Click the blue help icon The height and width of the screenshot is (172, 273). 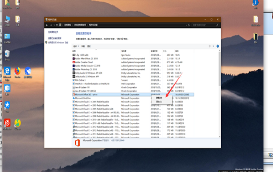(218, 46)
